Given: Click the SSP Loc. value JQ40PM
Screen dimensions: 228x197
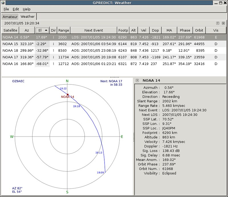Looking at the screenshot, I should 169,128.
